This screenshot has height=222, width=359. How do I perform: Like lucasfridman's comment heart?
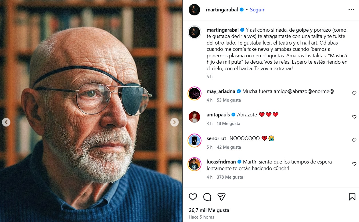click(354, 164)
